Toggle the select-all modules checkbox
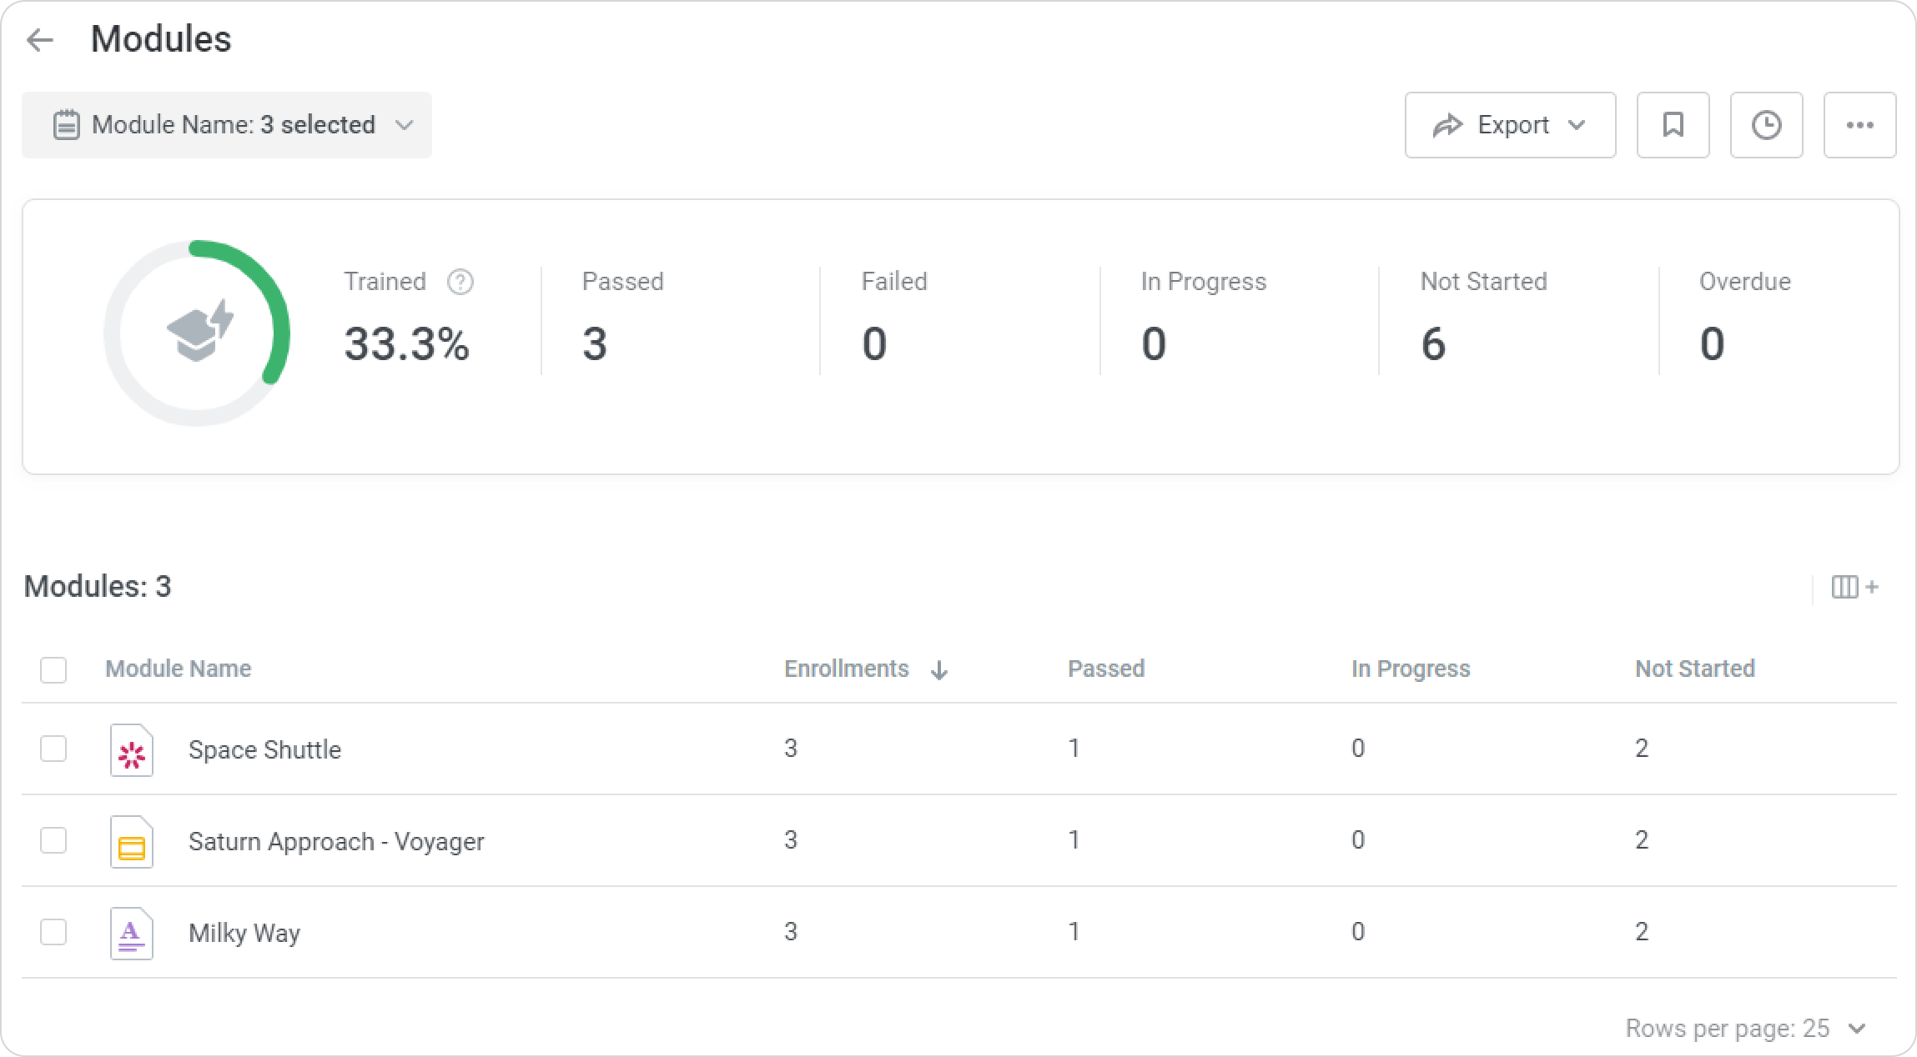Viewport: 1917px width, 1057px height. [53, 669]
